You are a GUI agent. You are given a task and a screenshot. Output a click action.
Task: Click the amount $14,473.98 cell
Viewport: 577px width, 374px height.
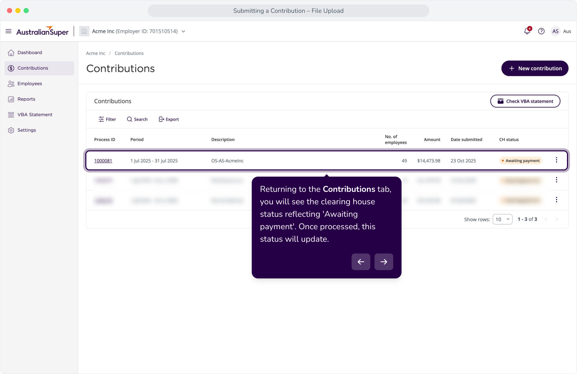429,161
